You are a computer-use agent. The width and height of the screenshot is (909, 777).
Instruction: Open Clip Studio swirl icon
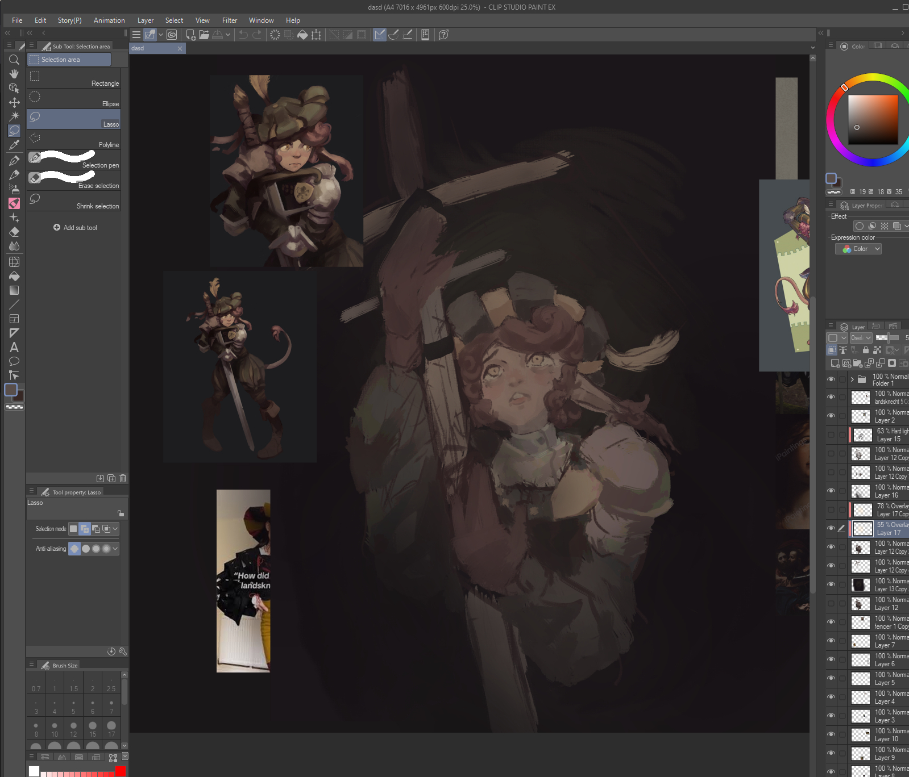pos(172,35)
